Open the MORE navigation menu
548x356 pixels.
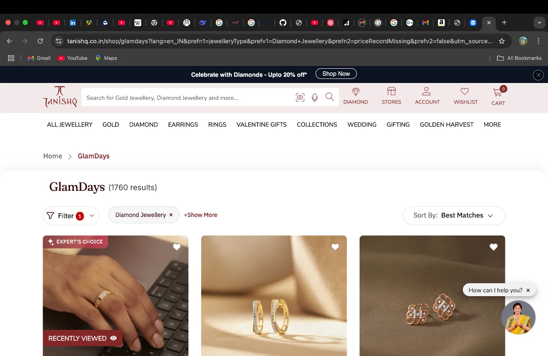click(x=492, y=125)
